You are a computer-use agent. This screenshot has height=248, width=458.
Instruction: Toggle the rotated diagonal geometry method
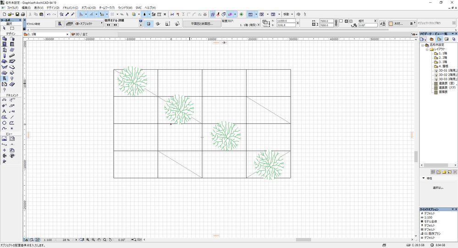click(177, 24)
